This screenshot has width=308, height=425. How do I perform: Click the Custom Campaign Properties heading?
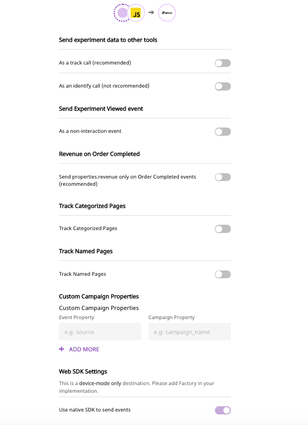[x=99, y=296]
